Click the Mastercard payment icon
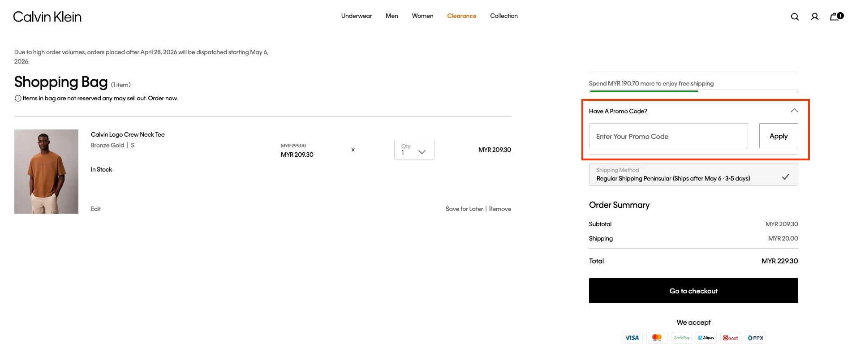Screen dimensions: 856x357 (x=657, y=338)
